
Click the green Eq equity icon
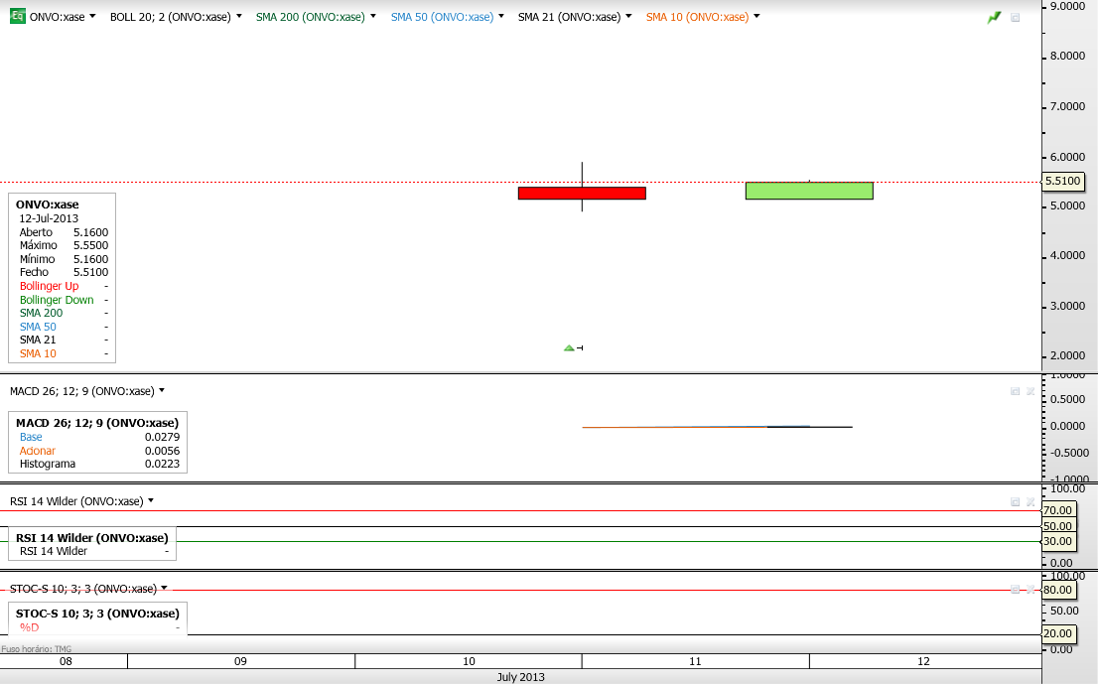tap(18, 16)
